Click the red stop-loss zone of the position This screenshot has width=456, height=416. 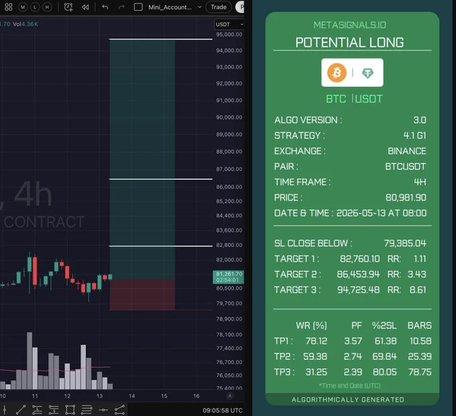(x=142, y=295)
